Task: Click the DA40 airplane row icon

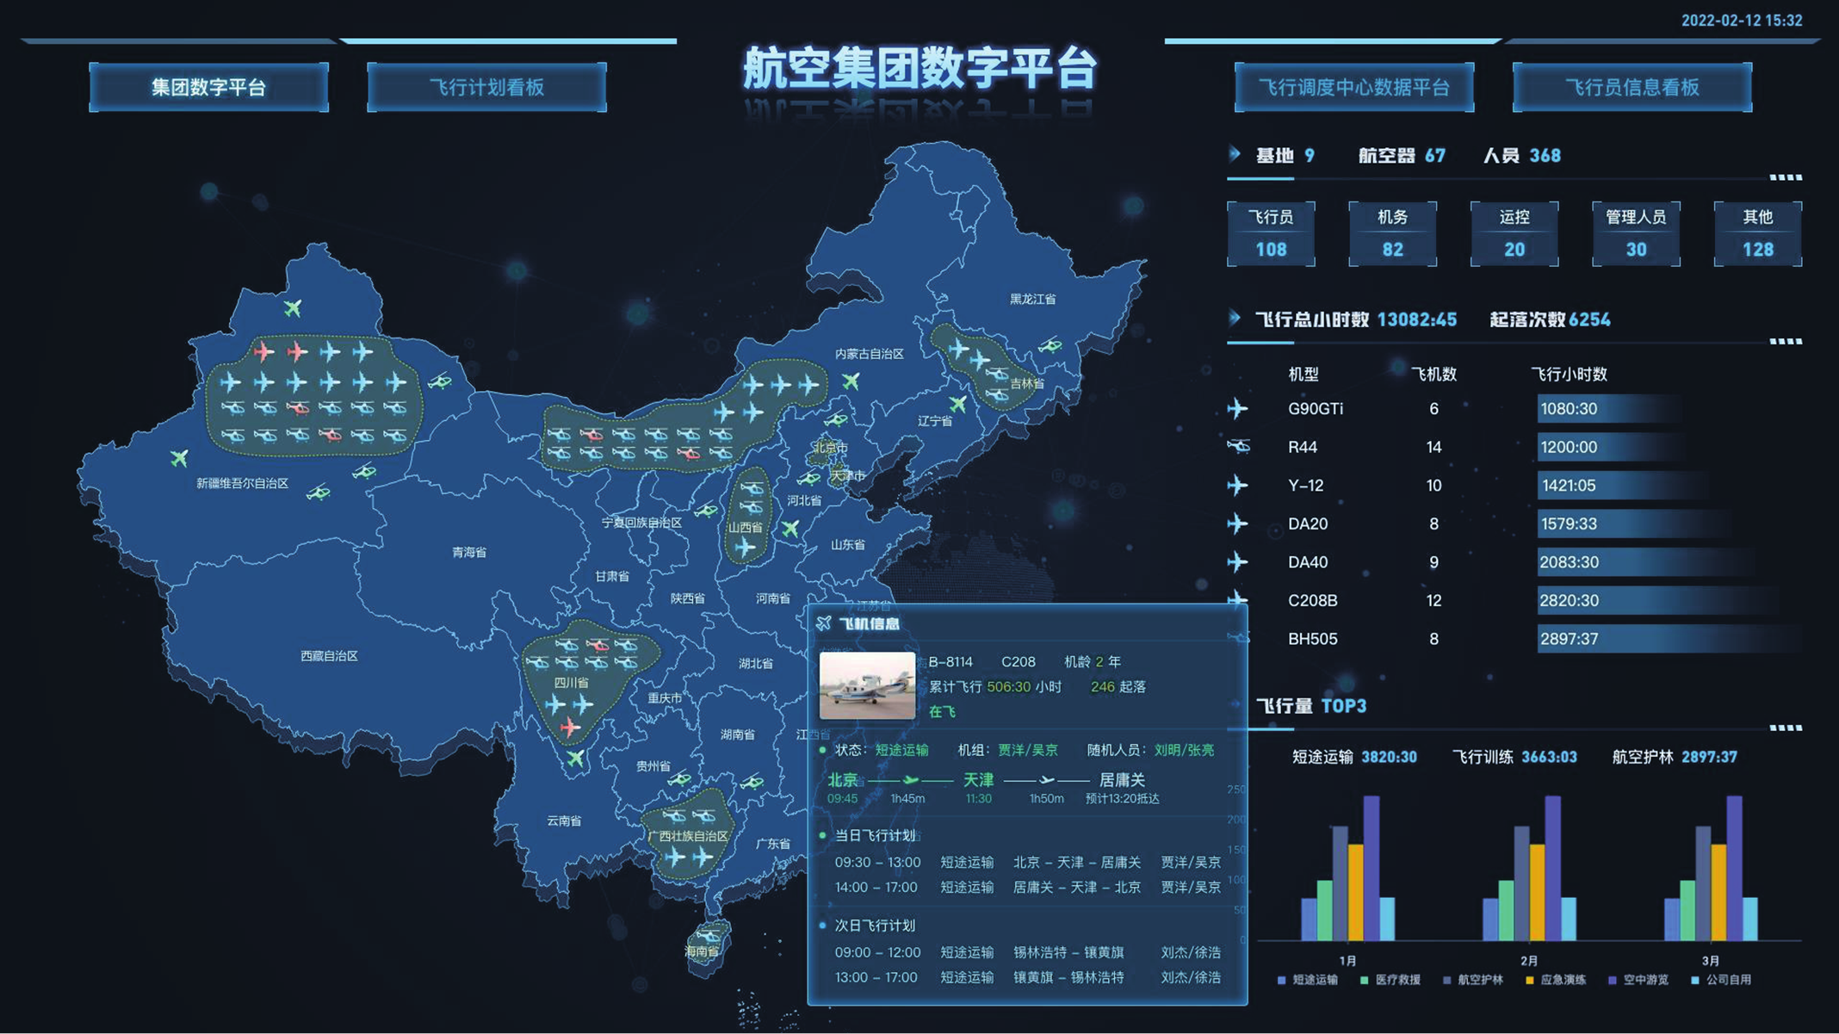Action: [x=1237, y=562]
